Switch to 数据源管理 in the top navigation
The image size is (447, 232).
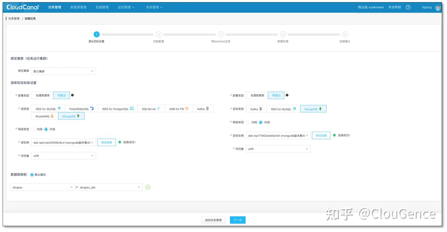79,7
